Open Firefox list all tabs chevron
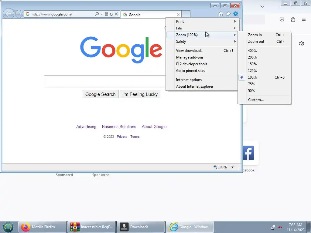 [x=262, y=7]
